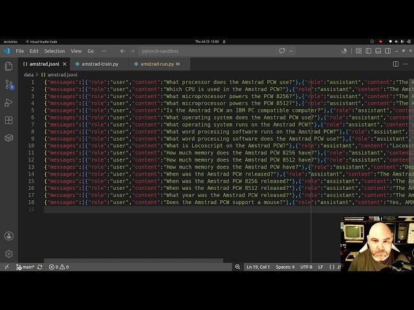Open the cube-shaped container view icon
Image resolution: width=414 pixels, height=310 pixels.
8,138
